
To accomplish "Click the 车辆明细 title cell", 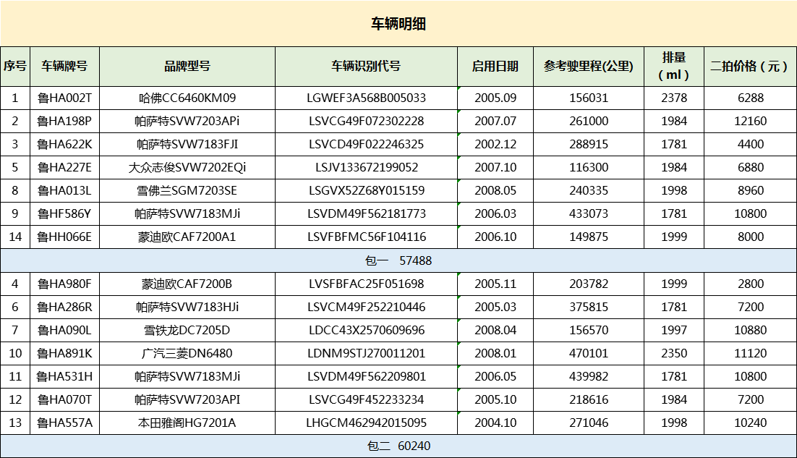I will [x=399, y=24].
